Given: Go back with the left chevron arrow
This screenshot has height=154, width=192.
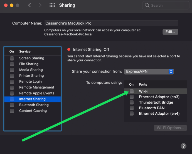Looking at the screenshot, I should tap(29, 5).
